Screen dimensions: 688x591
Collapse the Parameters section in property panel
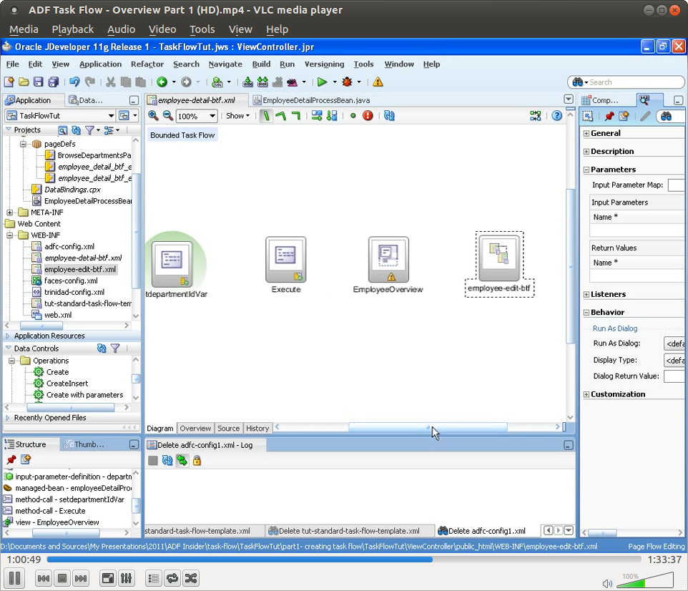(588, 169)
